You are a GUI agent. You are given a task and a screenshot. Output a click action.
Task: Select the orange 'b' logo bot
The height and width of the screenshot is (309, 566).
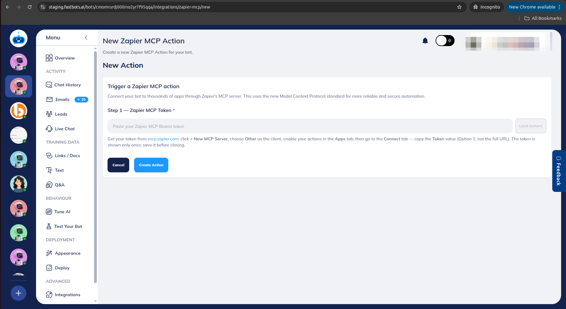(x=19, y=111)
